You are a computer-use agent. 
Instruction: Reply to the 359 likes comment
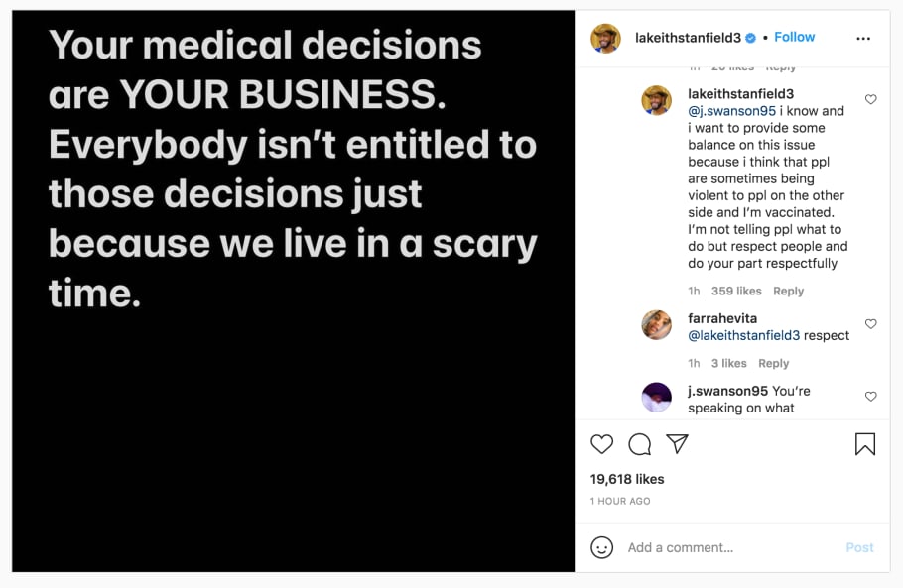pyautogui.click(x=788, y=291)
